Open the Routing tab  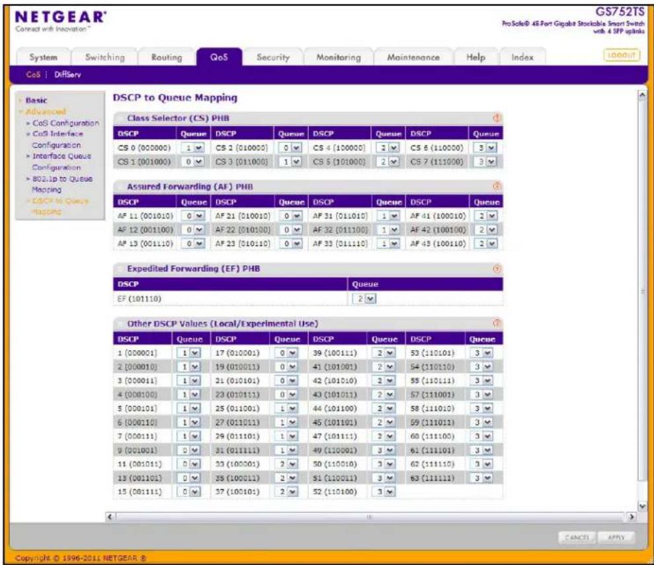[167, 57]
